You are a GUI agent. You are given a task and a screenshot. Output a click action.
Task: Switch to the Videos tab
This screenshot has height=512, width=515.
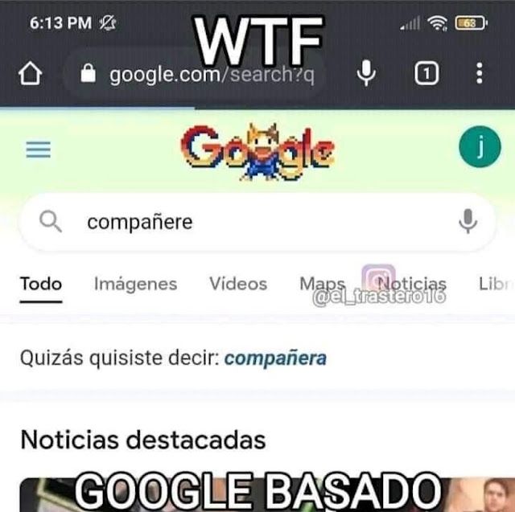click(x=238, y=284)
